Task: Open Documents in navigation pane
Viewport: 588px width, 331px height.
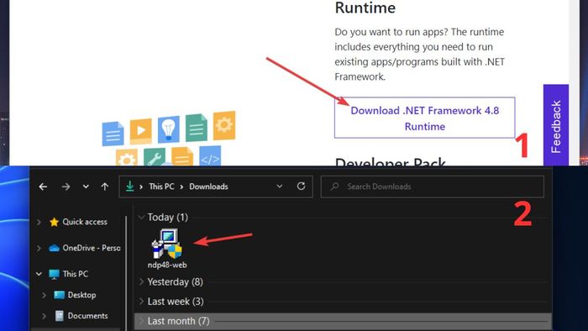Action: pos(81,316)
